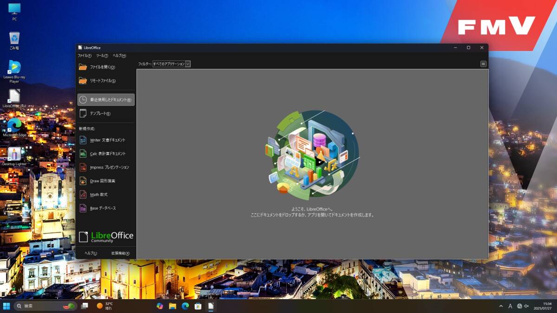Open リモートファイル (Remote Files)
The height and width of the screenshot is (313, 557).
[x=106, y=81]
